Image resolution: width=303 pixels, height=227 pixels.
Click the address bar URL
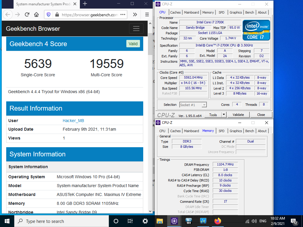tap(90, 15)
